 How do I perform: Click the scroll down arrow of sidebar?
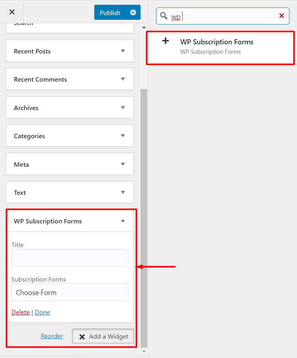point(144,351)
